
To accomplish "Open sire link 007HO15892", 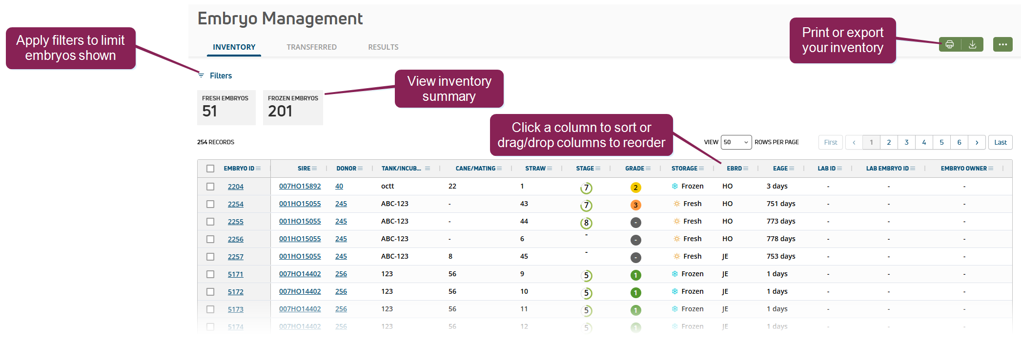I will tap(300, 186).
